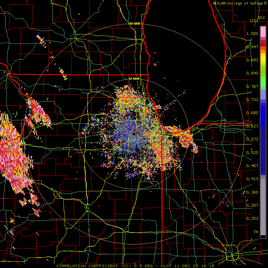Click the 0.680 scale value
Screen dimensions: 268x268
point(252,113)
